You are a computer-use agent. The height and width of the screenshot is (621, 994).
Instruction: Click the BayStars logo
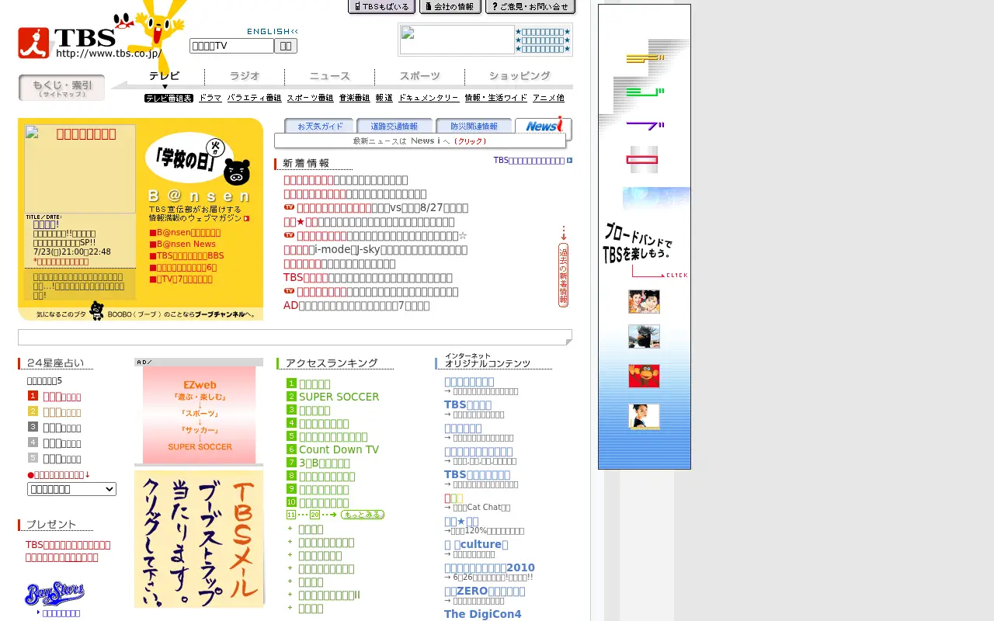pyautogui.click(x=54, y=593)
